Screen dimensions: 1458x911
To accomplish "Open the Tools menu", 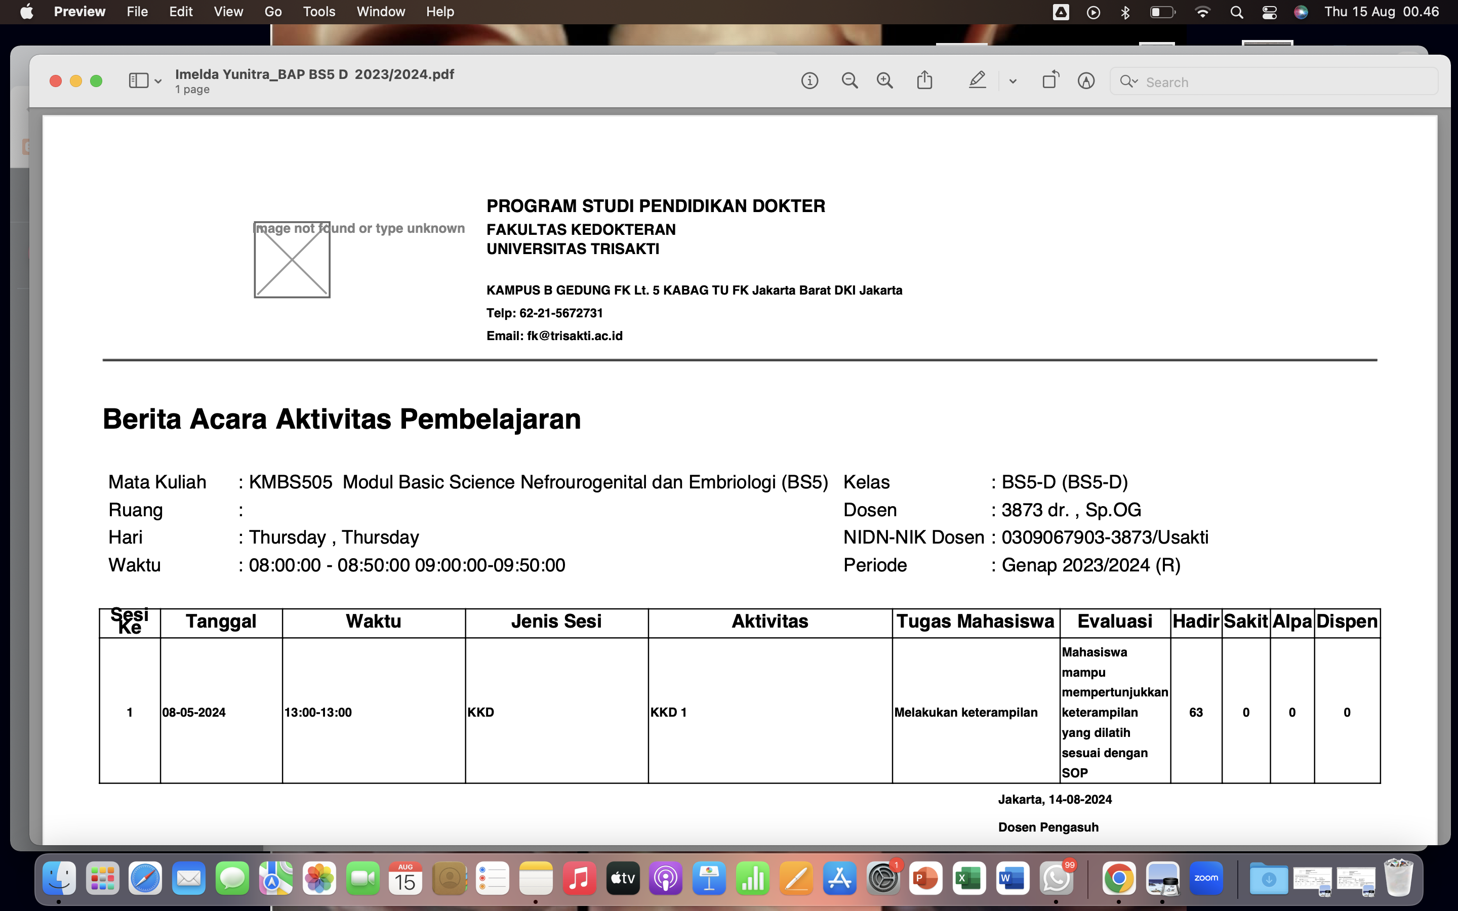I will point(319,12).
